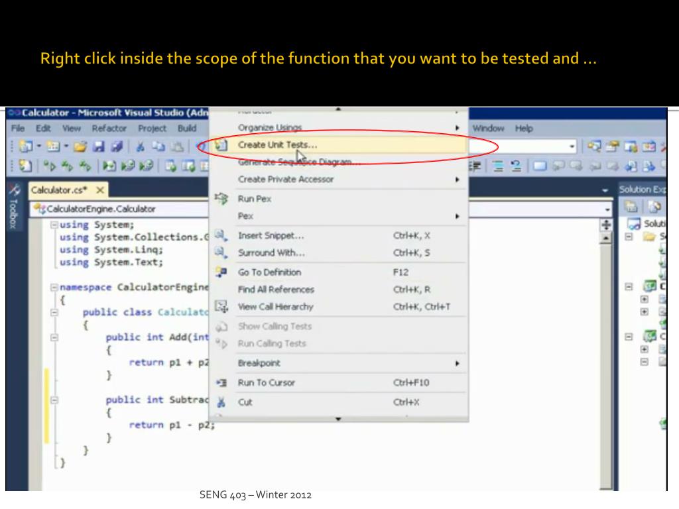Open the File menu
Screen dimensions: 679x509
tap(18, 129)
